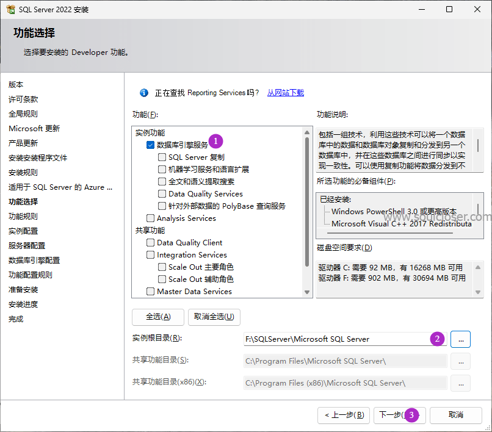The image size is (492, 432).
Task: Check the Scale Out 辅助角色 option
Action: pos(162,279)
